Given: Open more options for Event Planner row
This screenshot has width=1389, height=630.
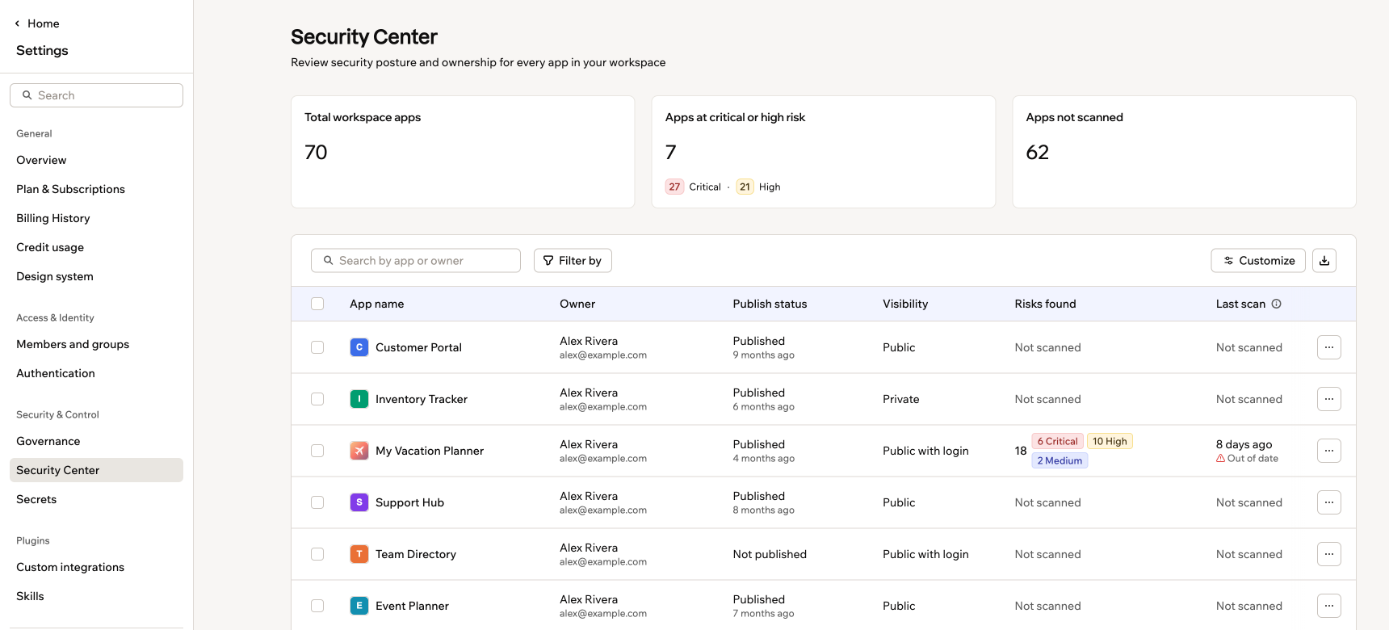Looking at the screenshot, I should point(1329,606).
